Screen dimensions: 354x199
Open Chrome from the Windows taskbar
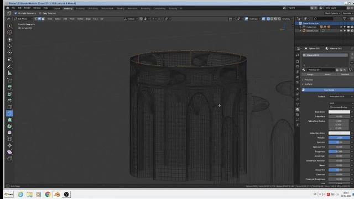click(x=48, y=194)
